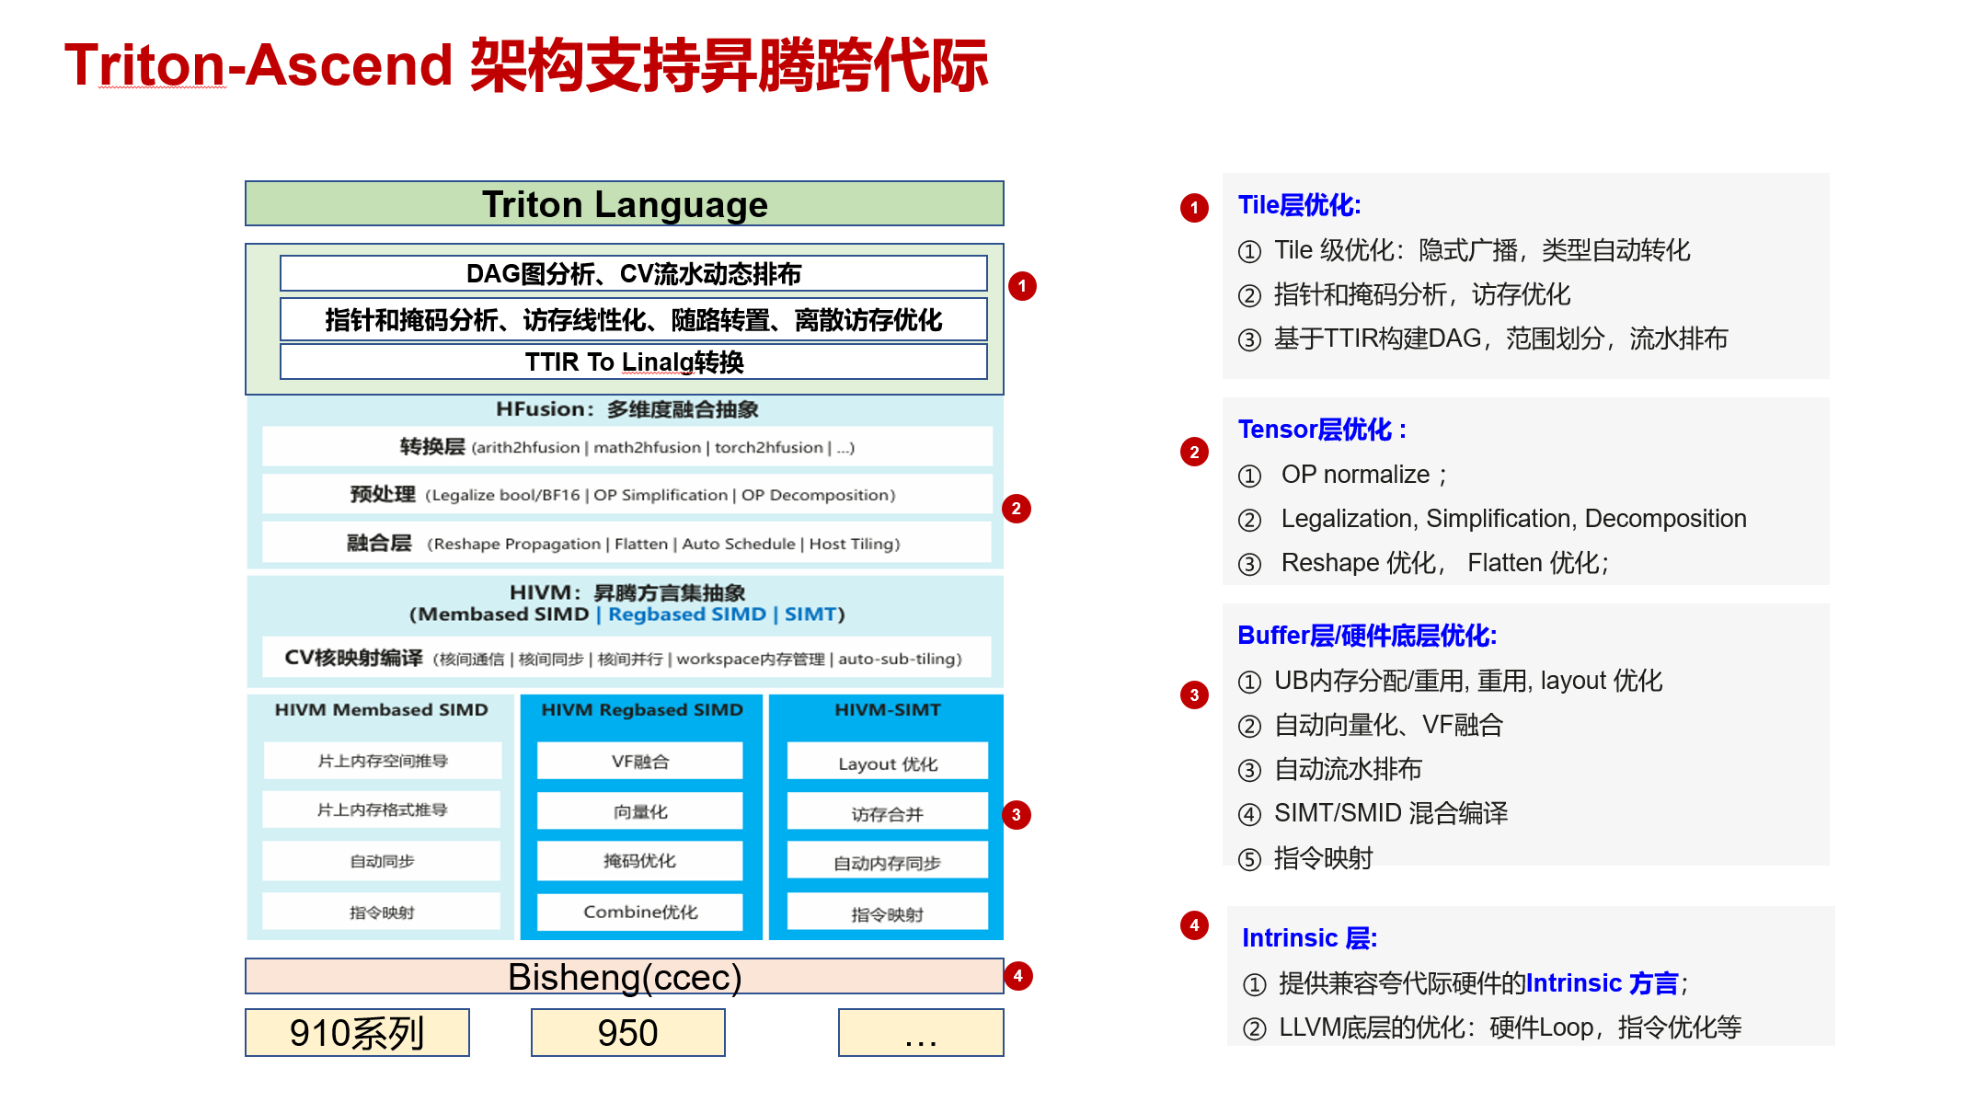Click red circle 1 beside the DAG图分析 box
1965x1102 pixels.
(1021, 286)
